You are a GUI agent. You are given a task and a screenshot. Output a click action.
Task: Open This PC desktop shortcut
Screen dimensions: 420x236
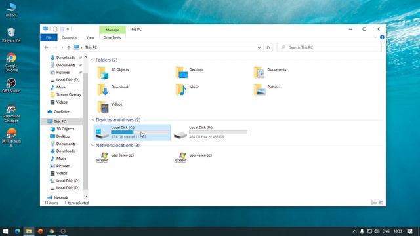(11, 10)
